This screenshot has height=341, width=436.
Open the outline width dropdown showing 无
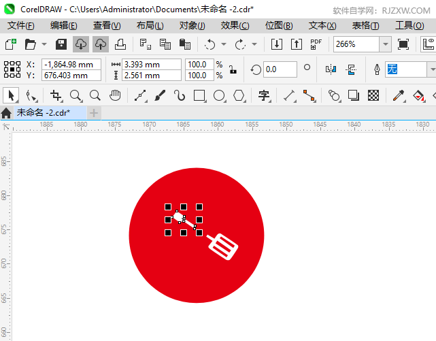click(432, 69)
